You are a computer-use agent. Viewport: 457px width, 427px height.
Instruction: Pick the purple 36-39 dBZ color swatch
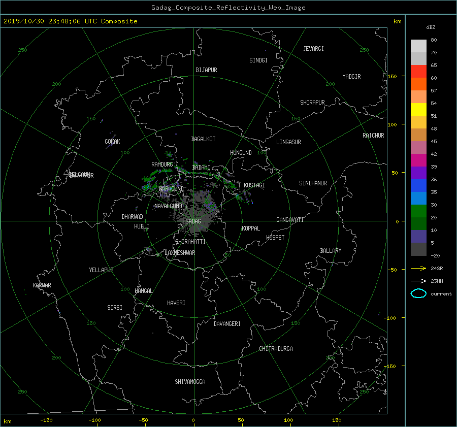click(x=418, y=173)
